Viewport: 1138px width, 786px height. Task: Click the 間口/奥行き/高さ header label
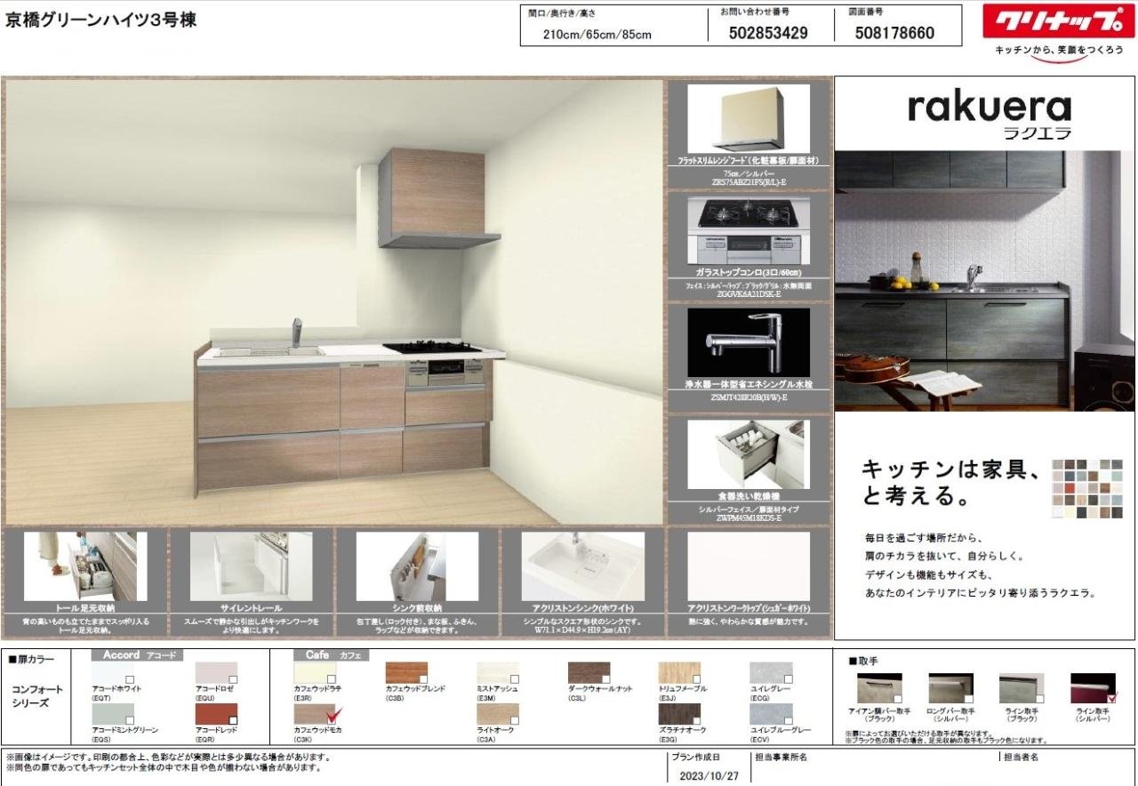pos(562,13)
